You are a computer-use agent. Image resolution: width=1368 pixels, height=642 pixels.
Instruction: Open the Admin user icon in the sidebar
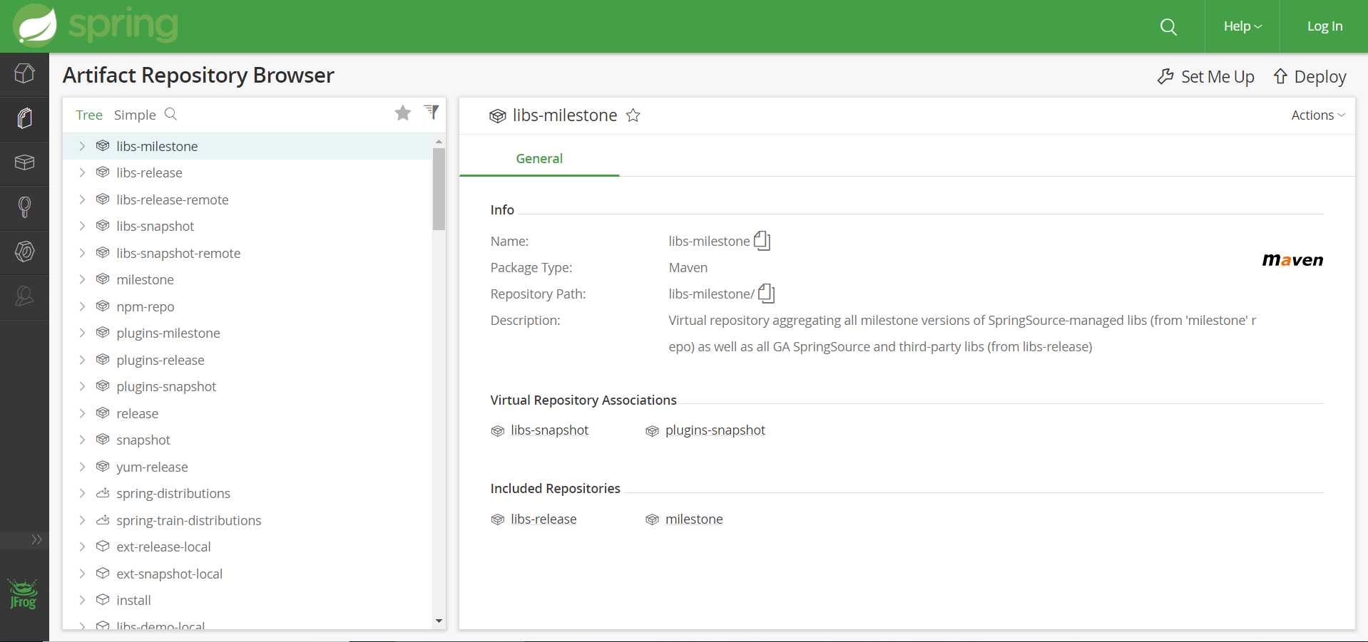tap(24, 296)
